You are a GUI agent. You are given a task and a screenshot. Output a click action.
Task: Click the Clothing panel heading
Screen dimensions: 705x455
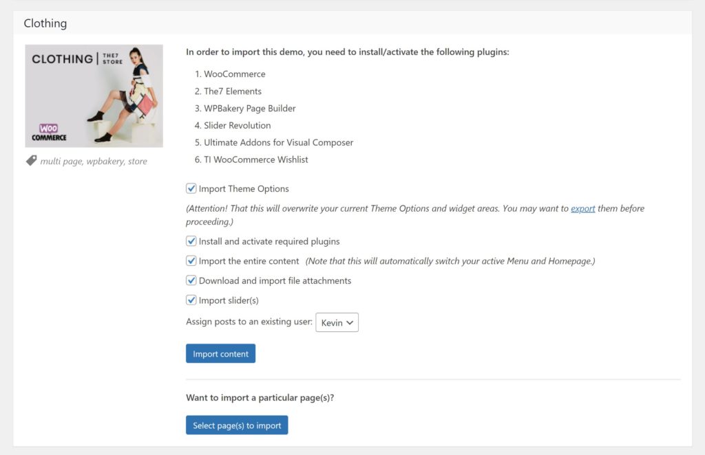[x=45, y=23]
